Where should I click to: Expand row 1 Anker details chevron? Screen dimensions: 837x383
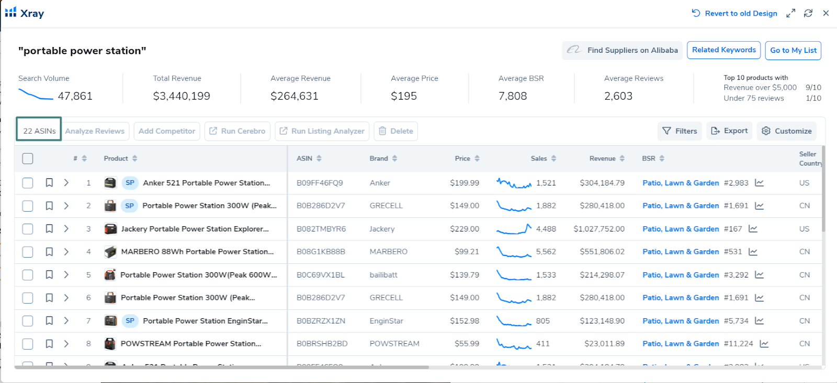[66, 183]
